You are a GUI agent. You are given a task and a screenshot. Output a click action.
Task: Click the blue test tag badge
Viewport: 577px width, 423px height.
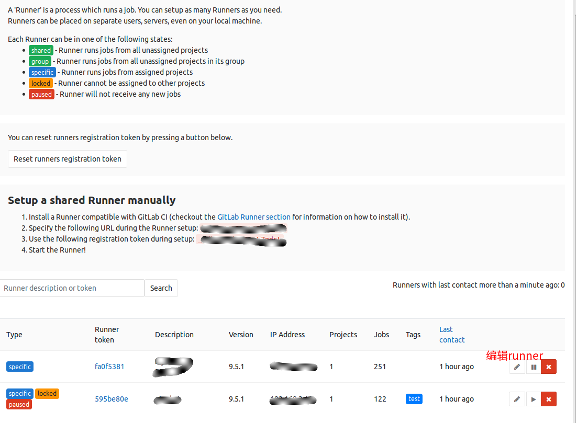[x=414, y=399]
